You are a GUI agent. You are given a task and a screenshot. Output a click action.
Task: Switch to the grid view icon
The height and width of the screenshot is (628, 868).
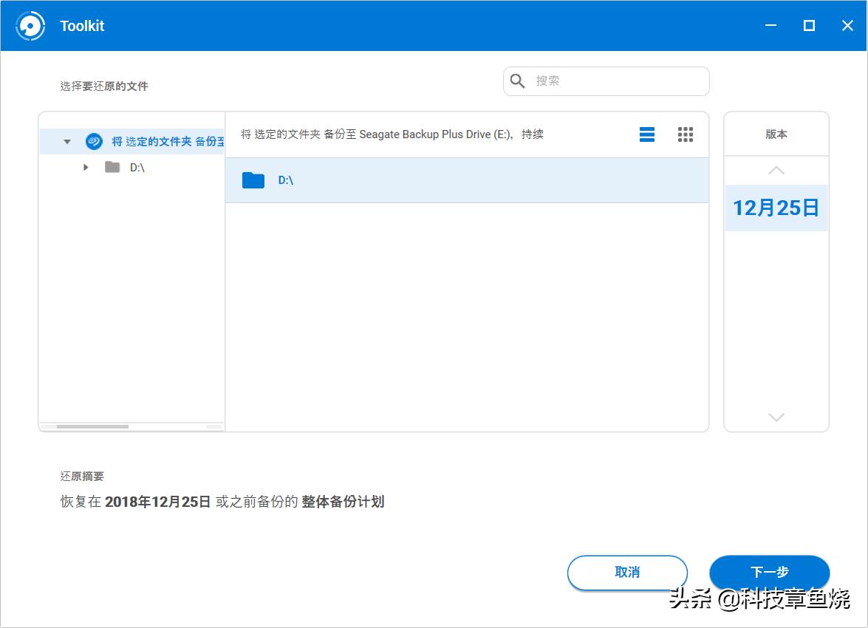tap(685, 134)
